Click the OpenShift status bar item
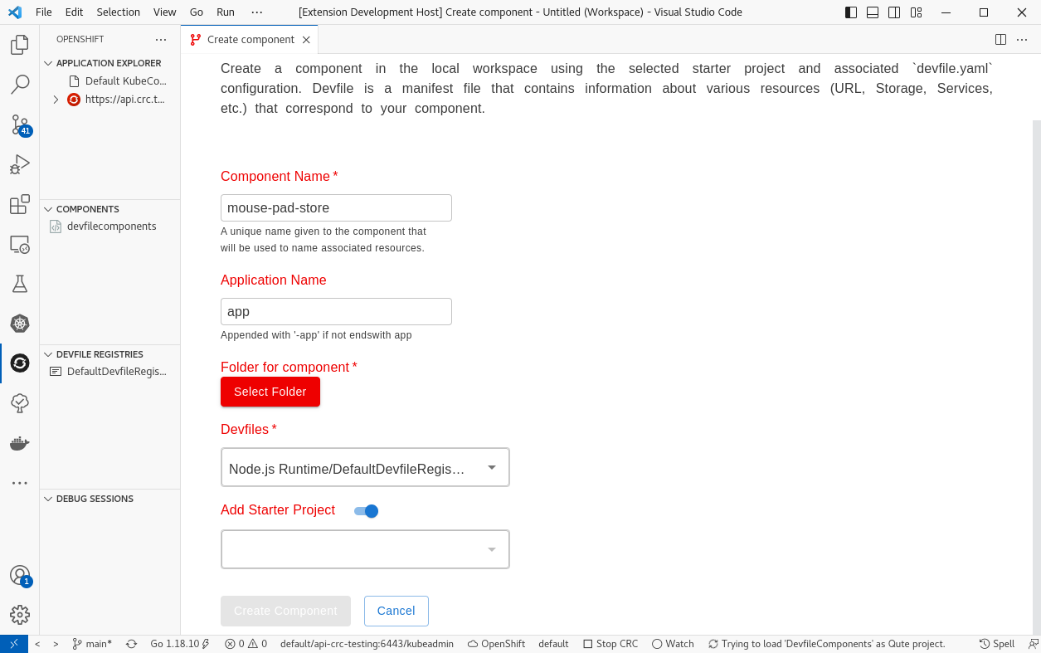The width and height of the screenshot is (1041, 653). [x=496, y=644]
